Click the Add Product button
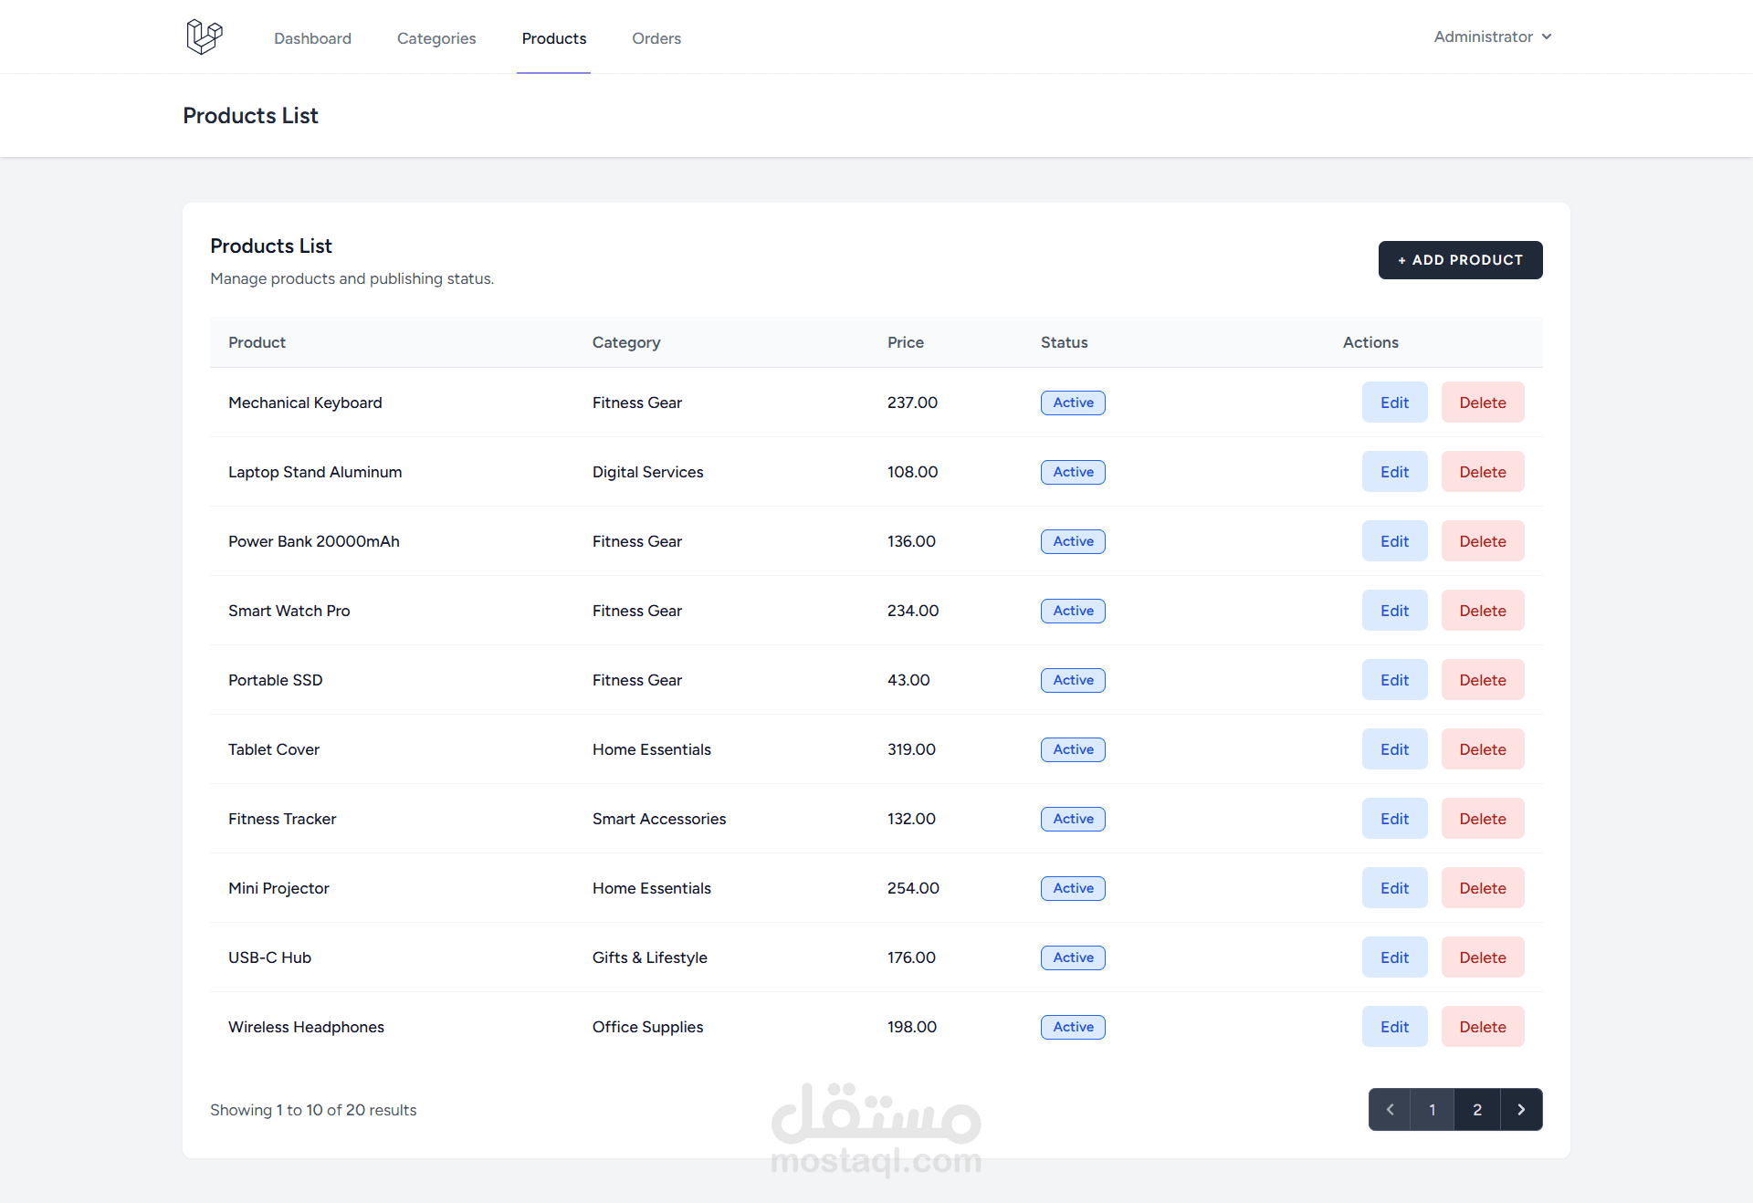Image resolution: width=1753 pixels, height=1203 pixels. (1460, 260)
